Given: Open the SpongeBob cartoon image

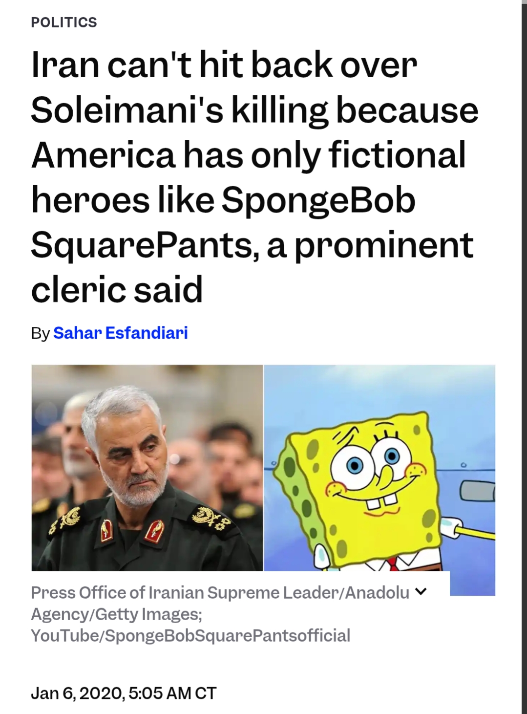Looking at the screenshot, I should coord(379,468).
